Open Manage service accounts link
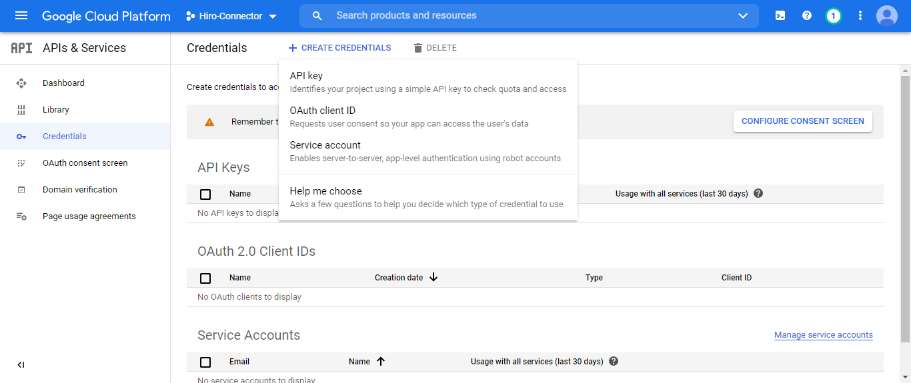911x383 pixels. click(x=824, y=335)
